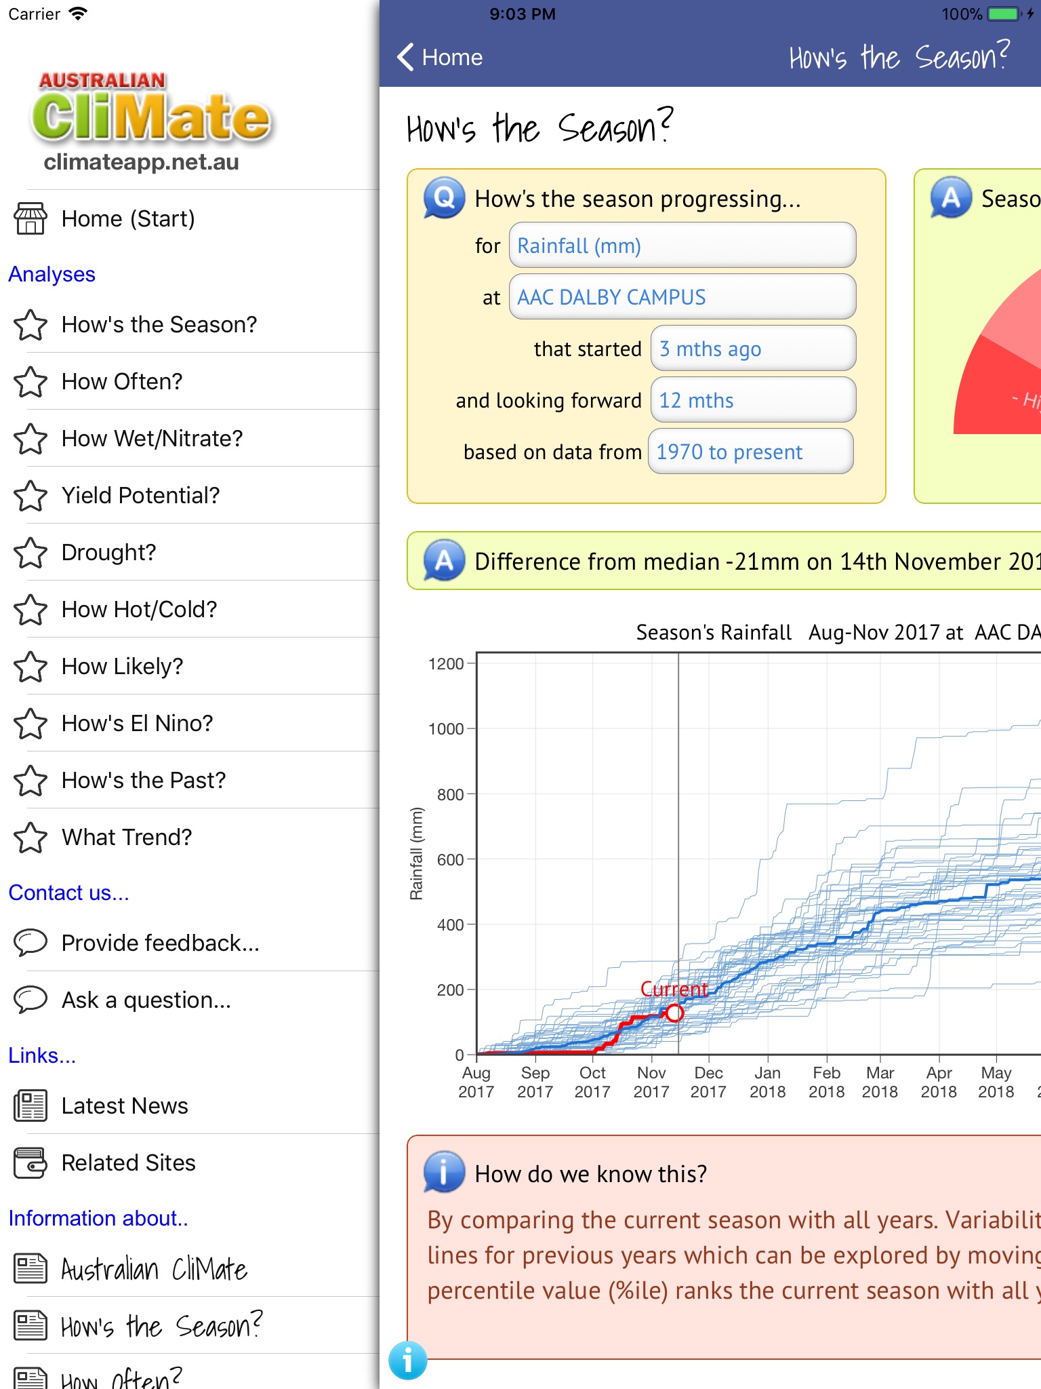Screen dimensions: 1041x1389
Task: Open Latest News link
Action: pyautogui.click(x=190, y=1106)
